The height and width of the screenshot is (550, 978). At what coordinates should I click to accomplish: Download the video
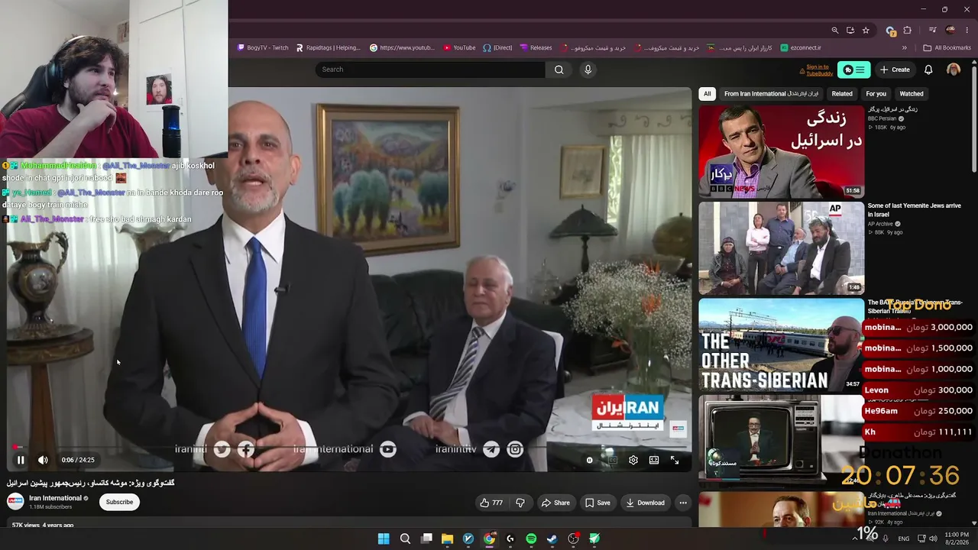coord(645,503)
